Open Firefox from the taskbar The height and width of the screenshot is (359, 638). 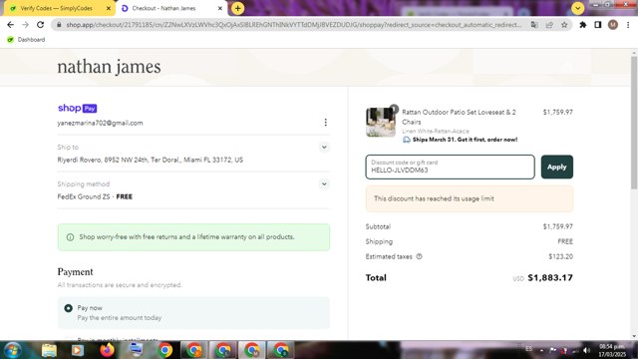(x=107, y=350)
